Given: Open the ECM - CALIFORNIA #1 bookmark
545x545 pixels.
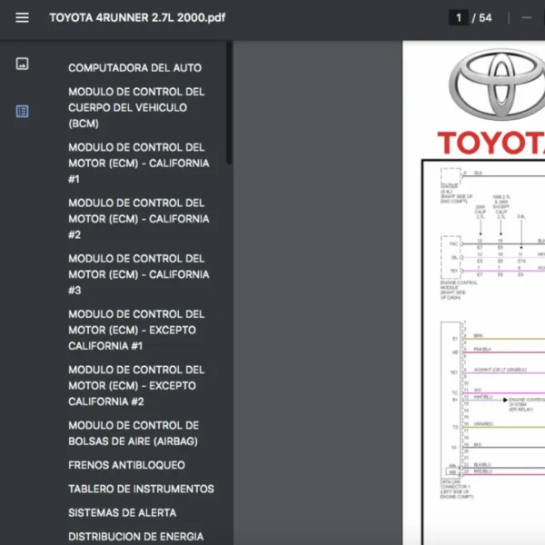Looking at the screenshot, I should 138,163.
